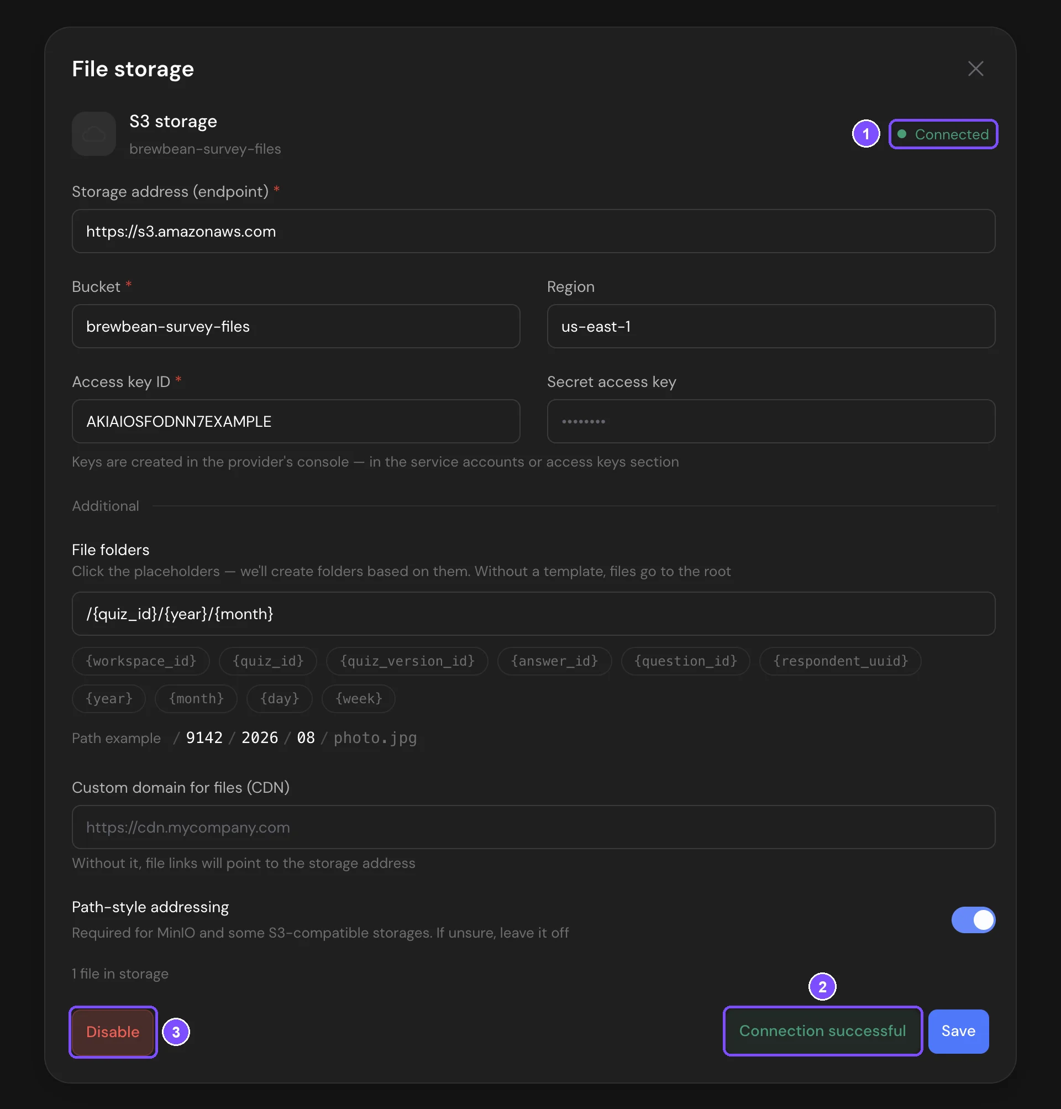This screenshot has height=1109, width=1061.
Task: Click 'Without it, file links will point' hint
Action: (243, 862)
